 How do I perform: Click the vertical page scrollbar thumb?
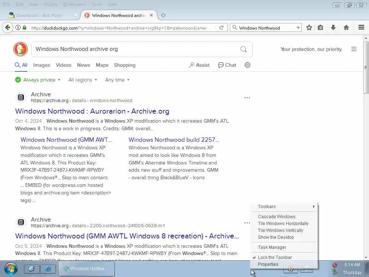(366, 67)
